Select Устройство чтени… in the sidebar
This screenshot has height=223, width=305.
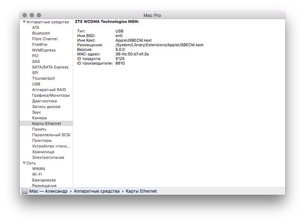pos(51,146)
